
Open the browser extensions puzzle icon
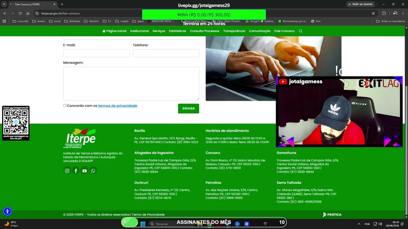[384, 13]
